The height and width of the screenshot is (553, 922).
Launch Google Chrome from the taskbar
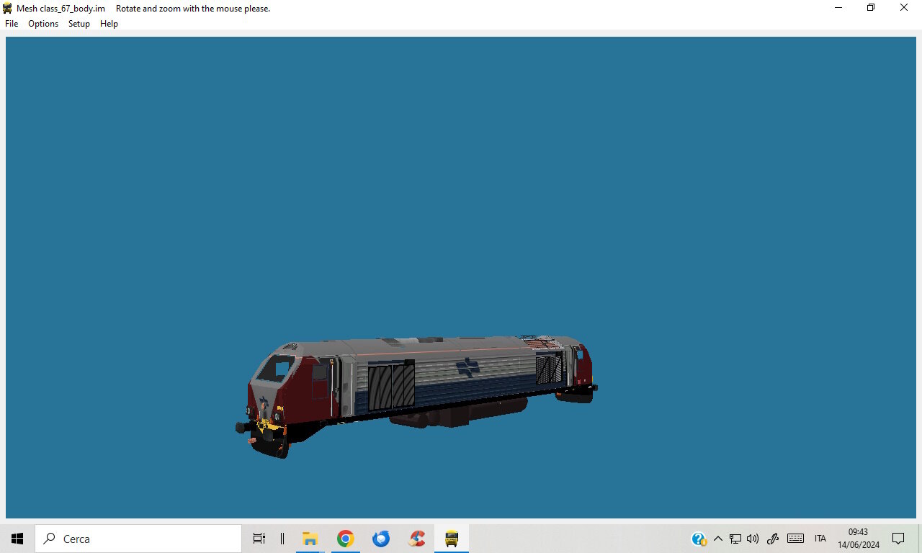tap(346, 539)
